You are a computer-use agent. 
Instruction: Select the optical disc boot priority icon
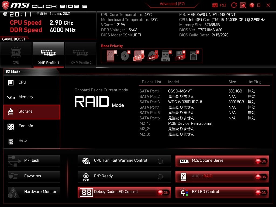(125, 56)
